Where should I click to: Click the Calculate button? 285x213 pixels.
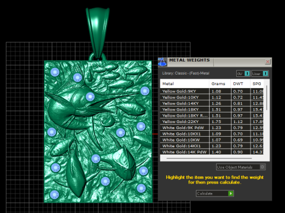(x=215, y=193)
